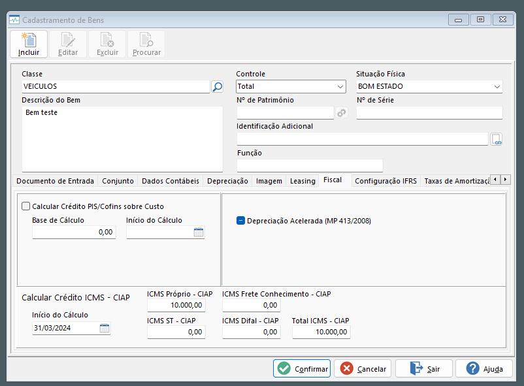This screenshot has width=524, height=386.
Task: Click the Identificação Adicional field
Action: [363, 139]
